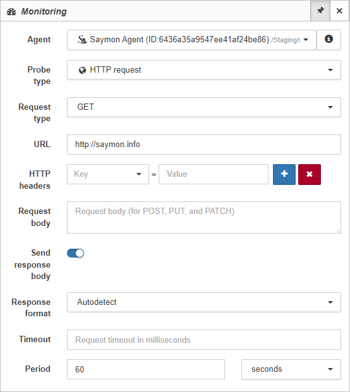Open the Request type GET dropdown
This screenshot has width=350, height=392.
coord(204,107)
